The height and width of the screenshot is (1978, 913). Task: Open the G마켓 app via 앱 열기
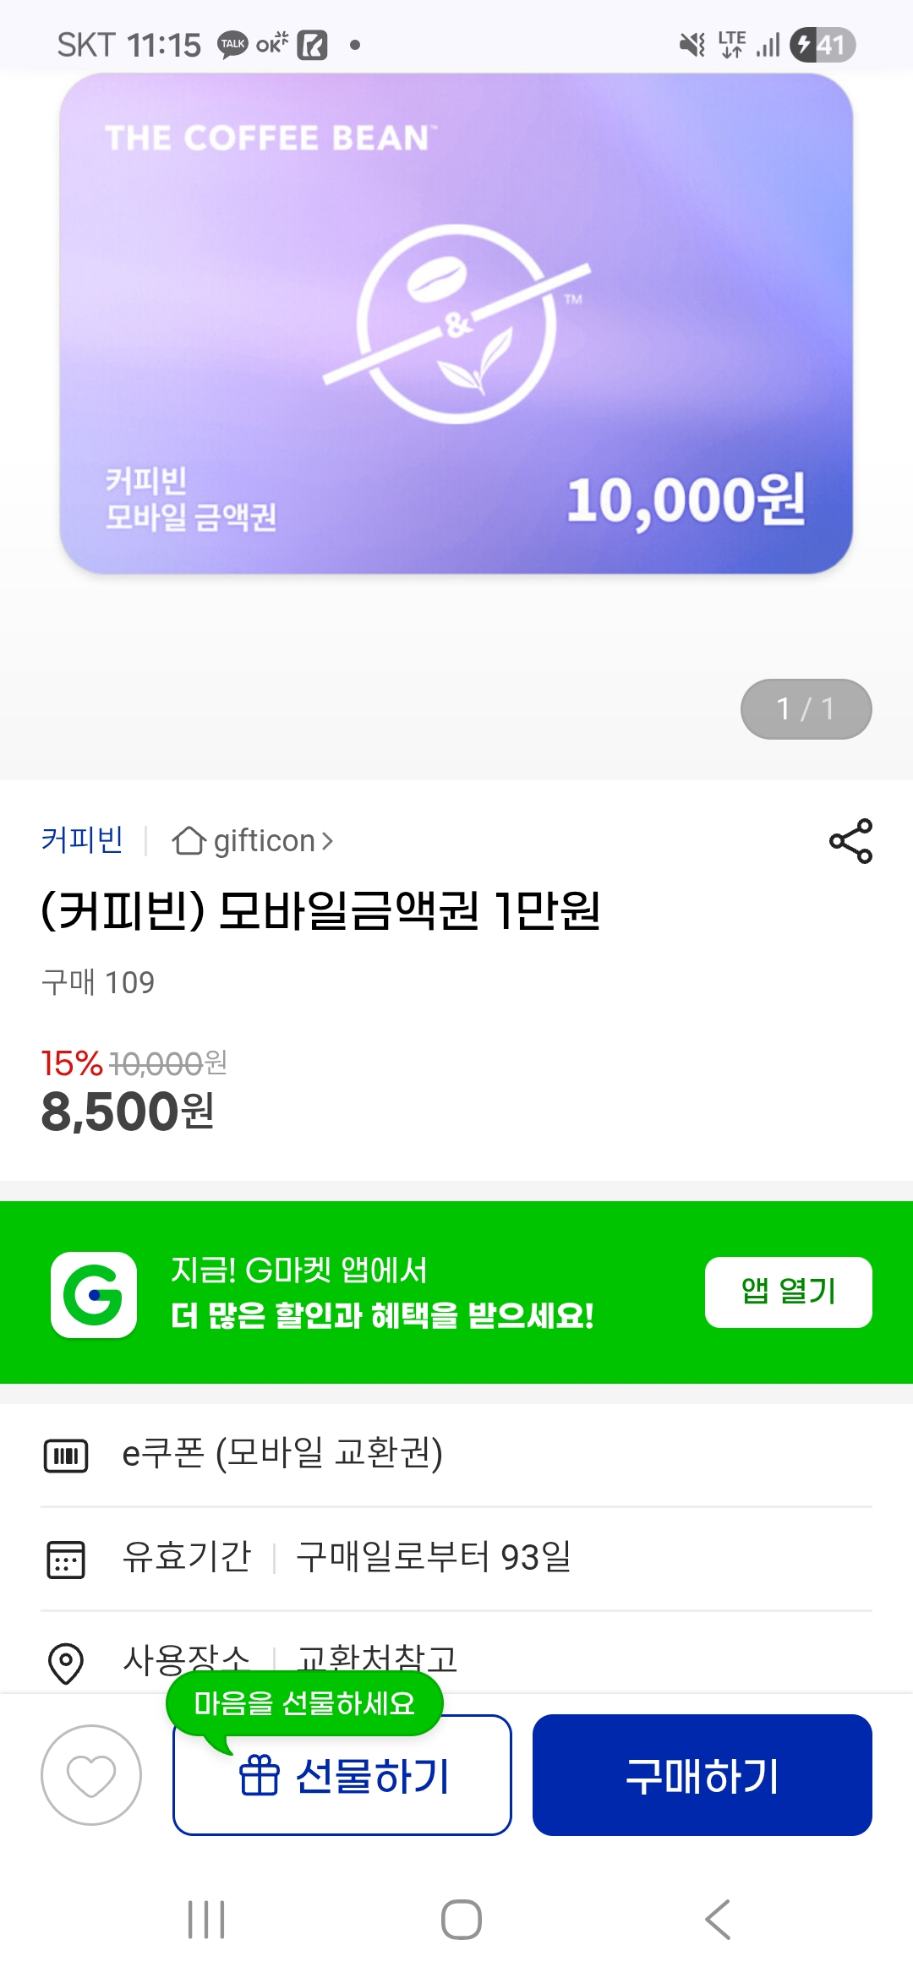tap(788, 1292)
